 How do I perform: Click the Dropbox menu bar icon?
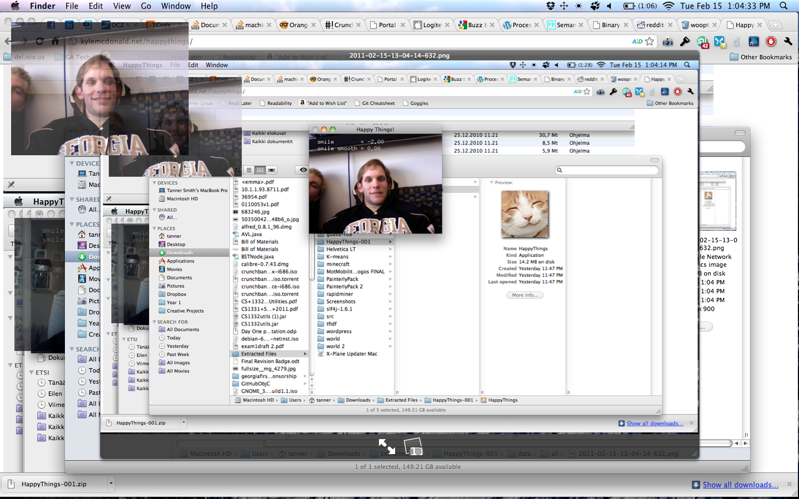pyautogui.click(x=550, y=6)
